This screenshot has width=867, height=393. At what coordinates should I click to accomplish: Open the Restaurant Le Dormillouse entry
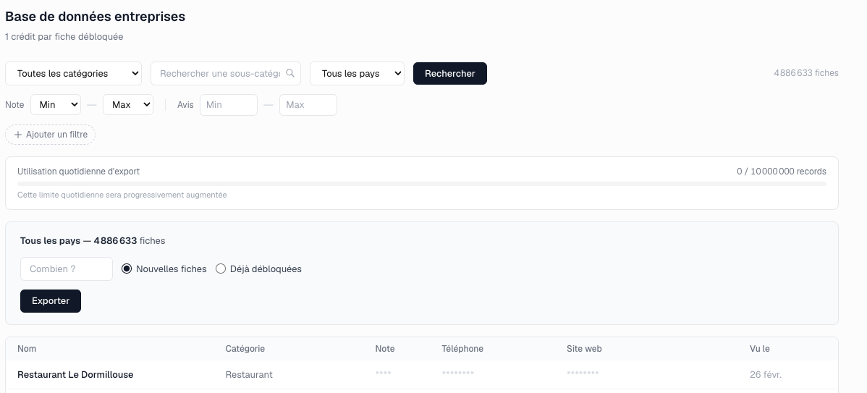click(x=75, y=374)
